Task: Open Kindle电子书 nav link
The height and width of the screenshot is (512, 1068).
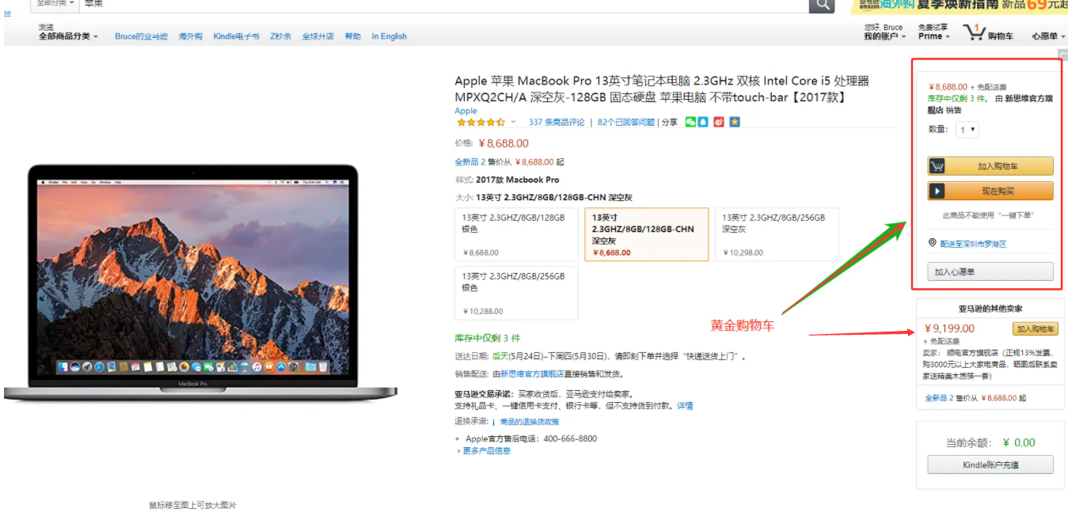Action: [236, 36]
